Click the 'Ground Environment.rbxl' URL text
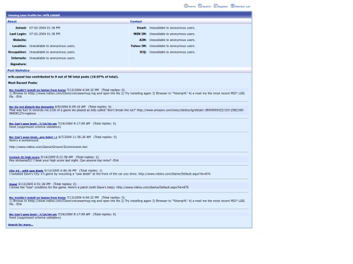Image resolution: width=353 pixels, height=264 pixels. [x=48, y=147]
